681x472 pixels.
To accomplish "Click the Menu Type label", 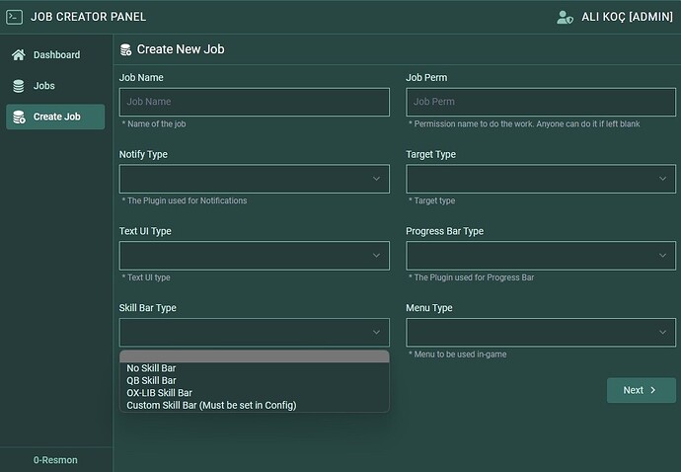I will click(x=429, y=308).
